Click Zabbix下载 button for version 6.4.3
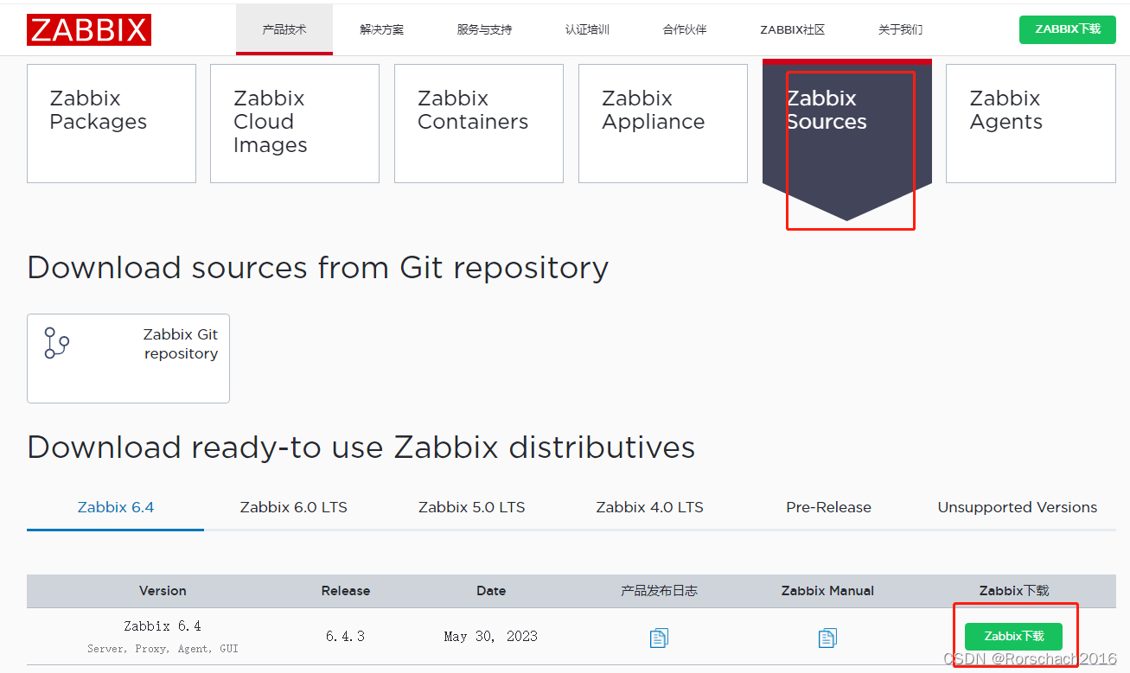 (x=1013, y=636)
